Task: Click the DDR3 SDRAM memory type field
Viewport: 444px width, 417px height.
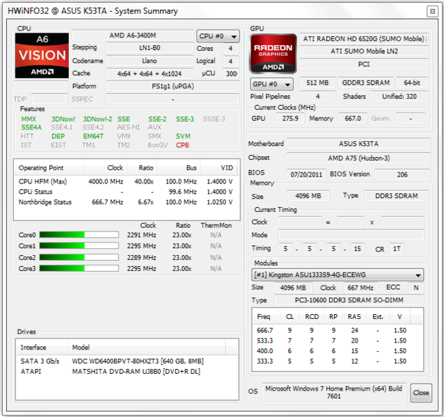Action: point(396,195)
